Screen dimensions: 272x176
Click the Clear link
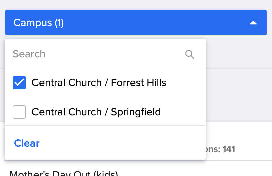click(x=27, y=143)
